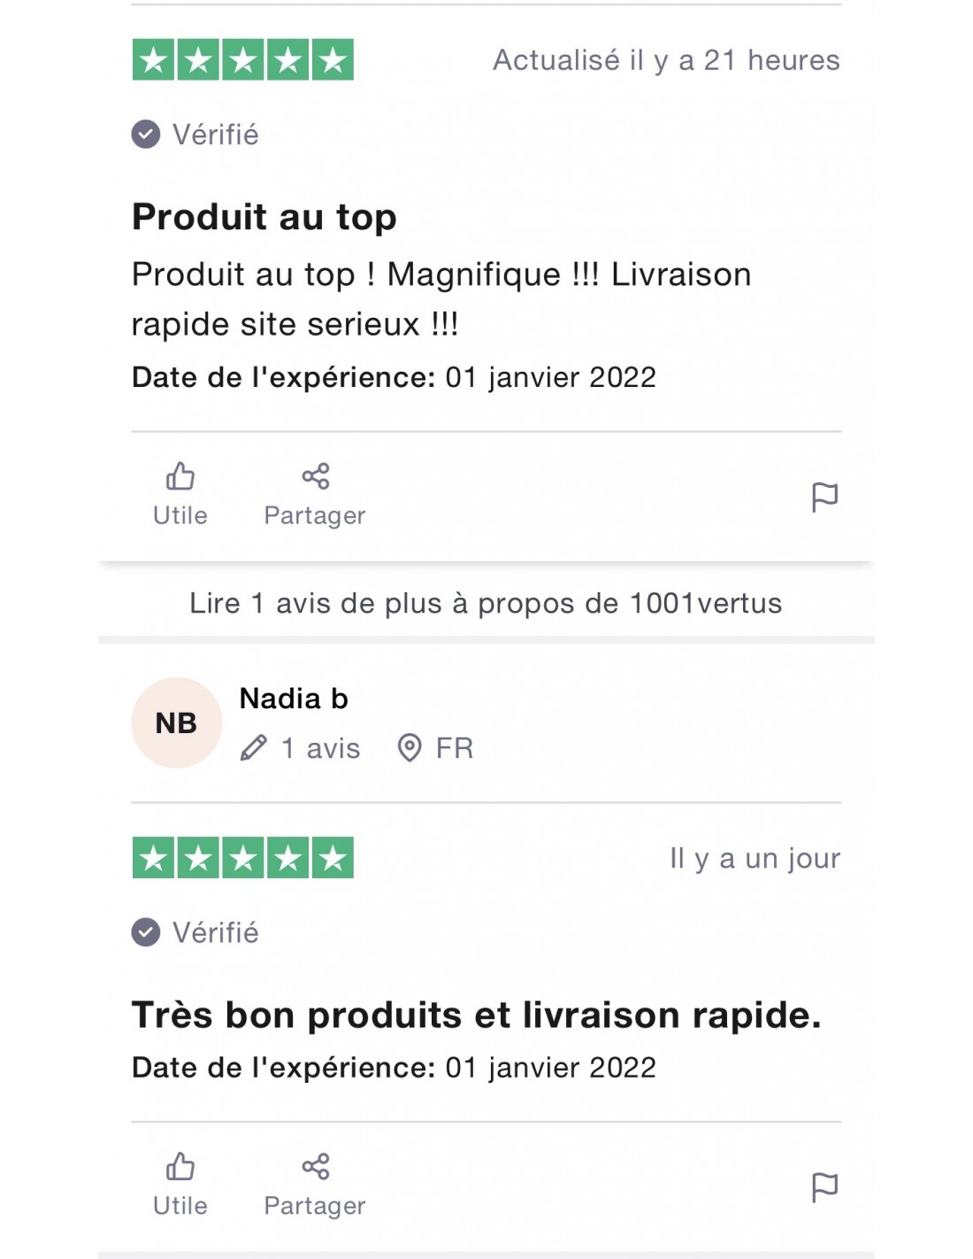Viewport: 973px width, 1259px height.
Task: Click the five-star rating on Nadia b's review
Action: click(x=243, y=858)
